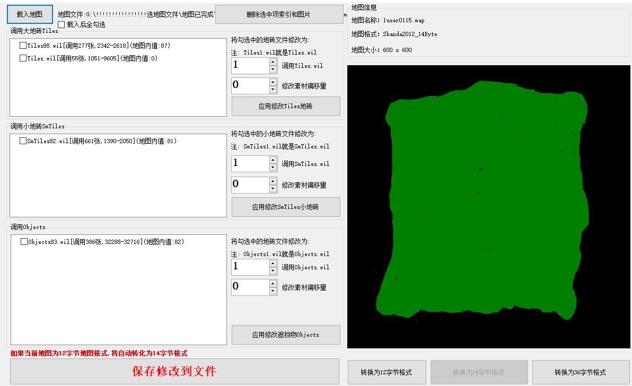This screenshot has height=386, width=632.
Task: Click 删除选中项索引和图片 button
Action: coord(279,15)
